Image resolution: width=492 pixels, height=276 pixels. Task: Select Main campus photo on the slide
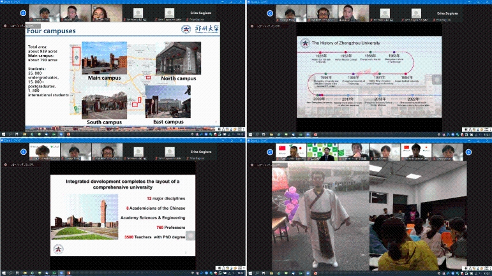pyautogui.click(x=104, y=58)
